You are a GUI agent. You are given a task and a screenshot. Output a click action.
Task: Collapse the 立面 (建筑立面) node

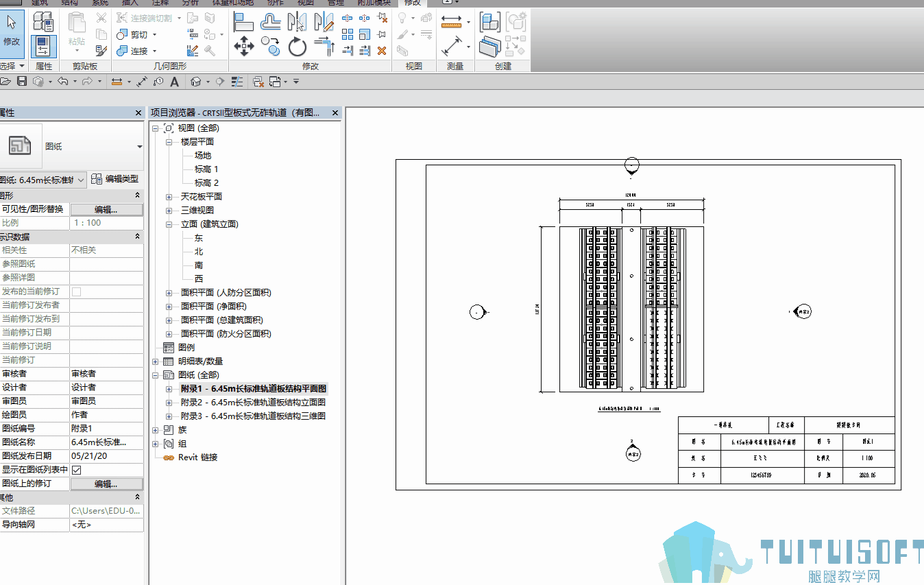pyautogui.click(x=169, y=224)
